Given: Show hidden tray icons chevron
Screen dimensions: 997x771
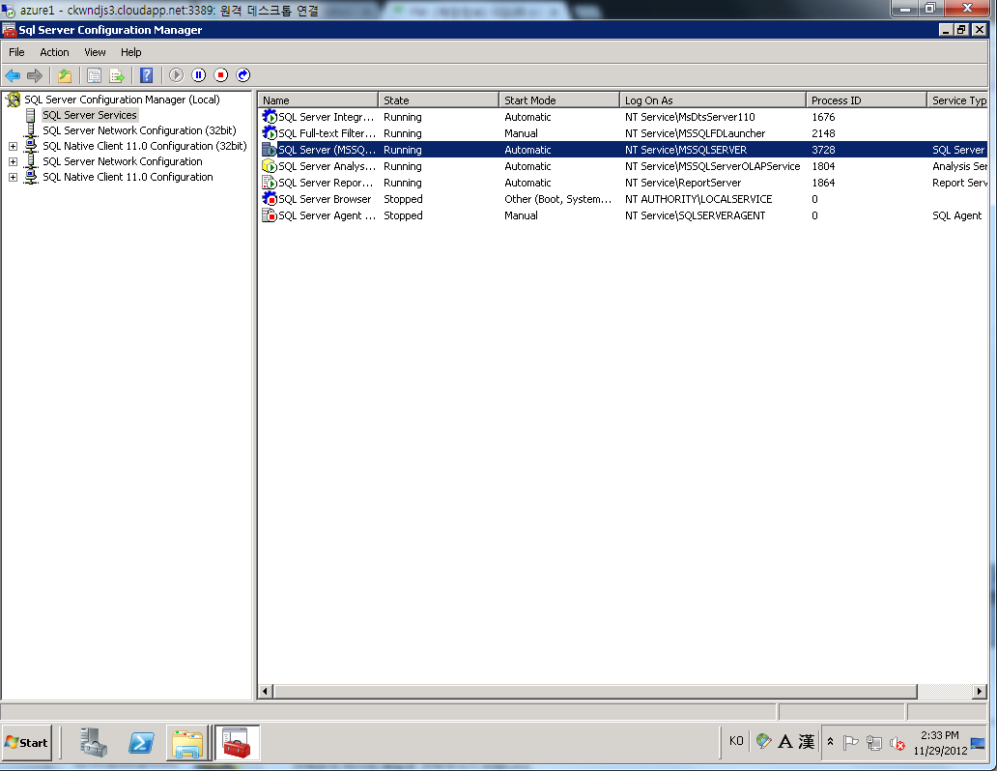Looking at the screenshot, I should tap(830, 742).
